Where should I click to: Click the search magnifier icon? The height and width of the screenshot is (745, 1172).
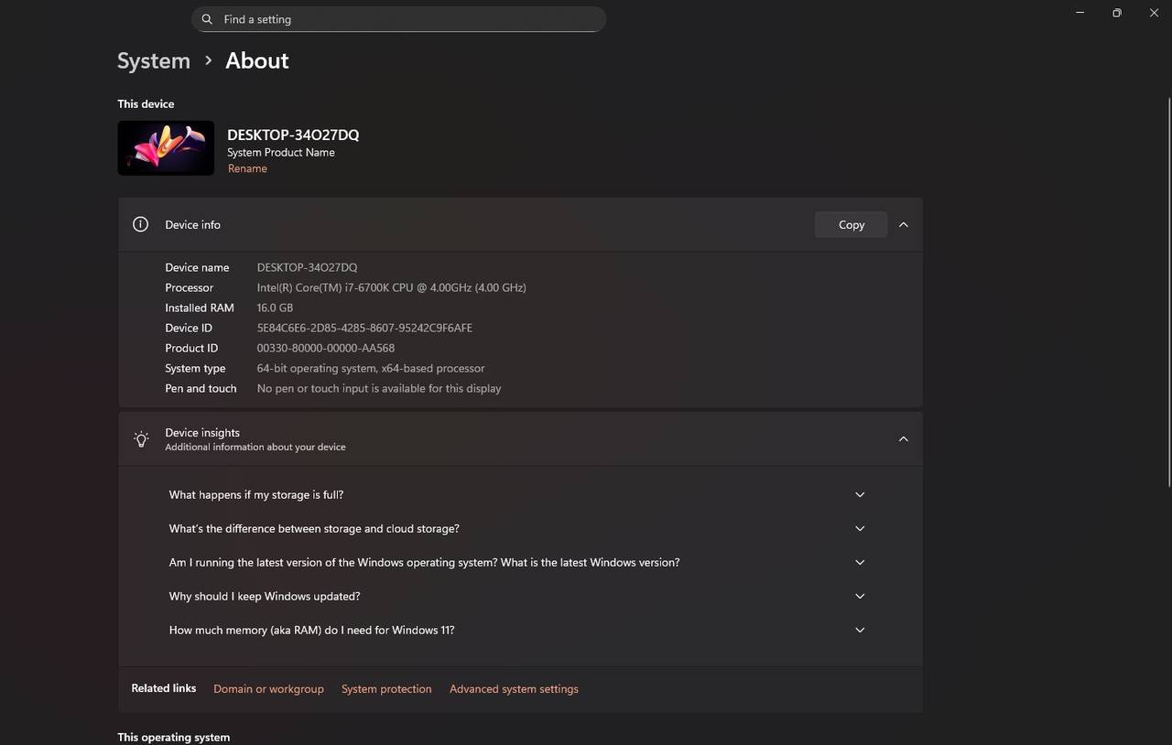(x=208, y=19)
